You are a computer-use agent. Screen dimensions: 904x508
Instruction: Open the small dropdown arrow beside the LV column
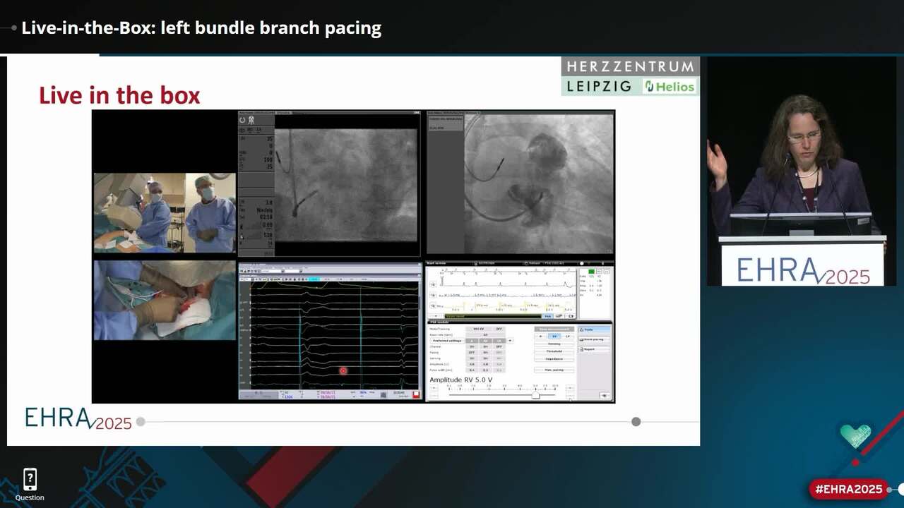pyautogui.click(x=510, y=341)
